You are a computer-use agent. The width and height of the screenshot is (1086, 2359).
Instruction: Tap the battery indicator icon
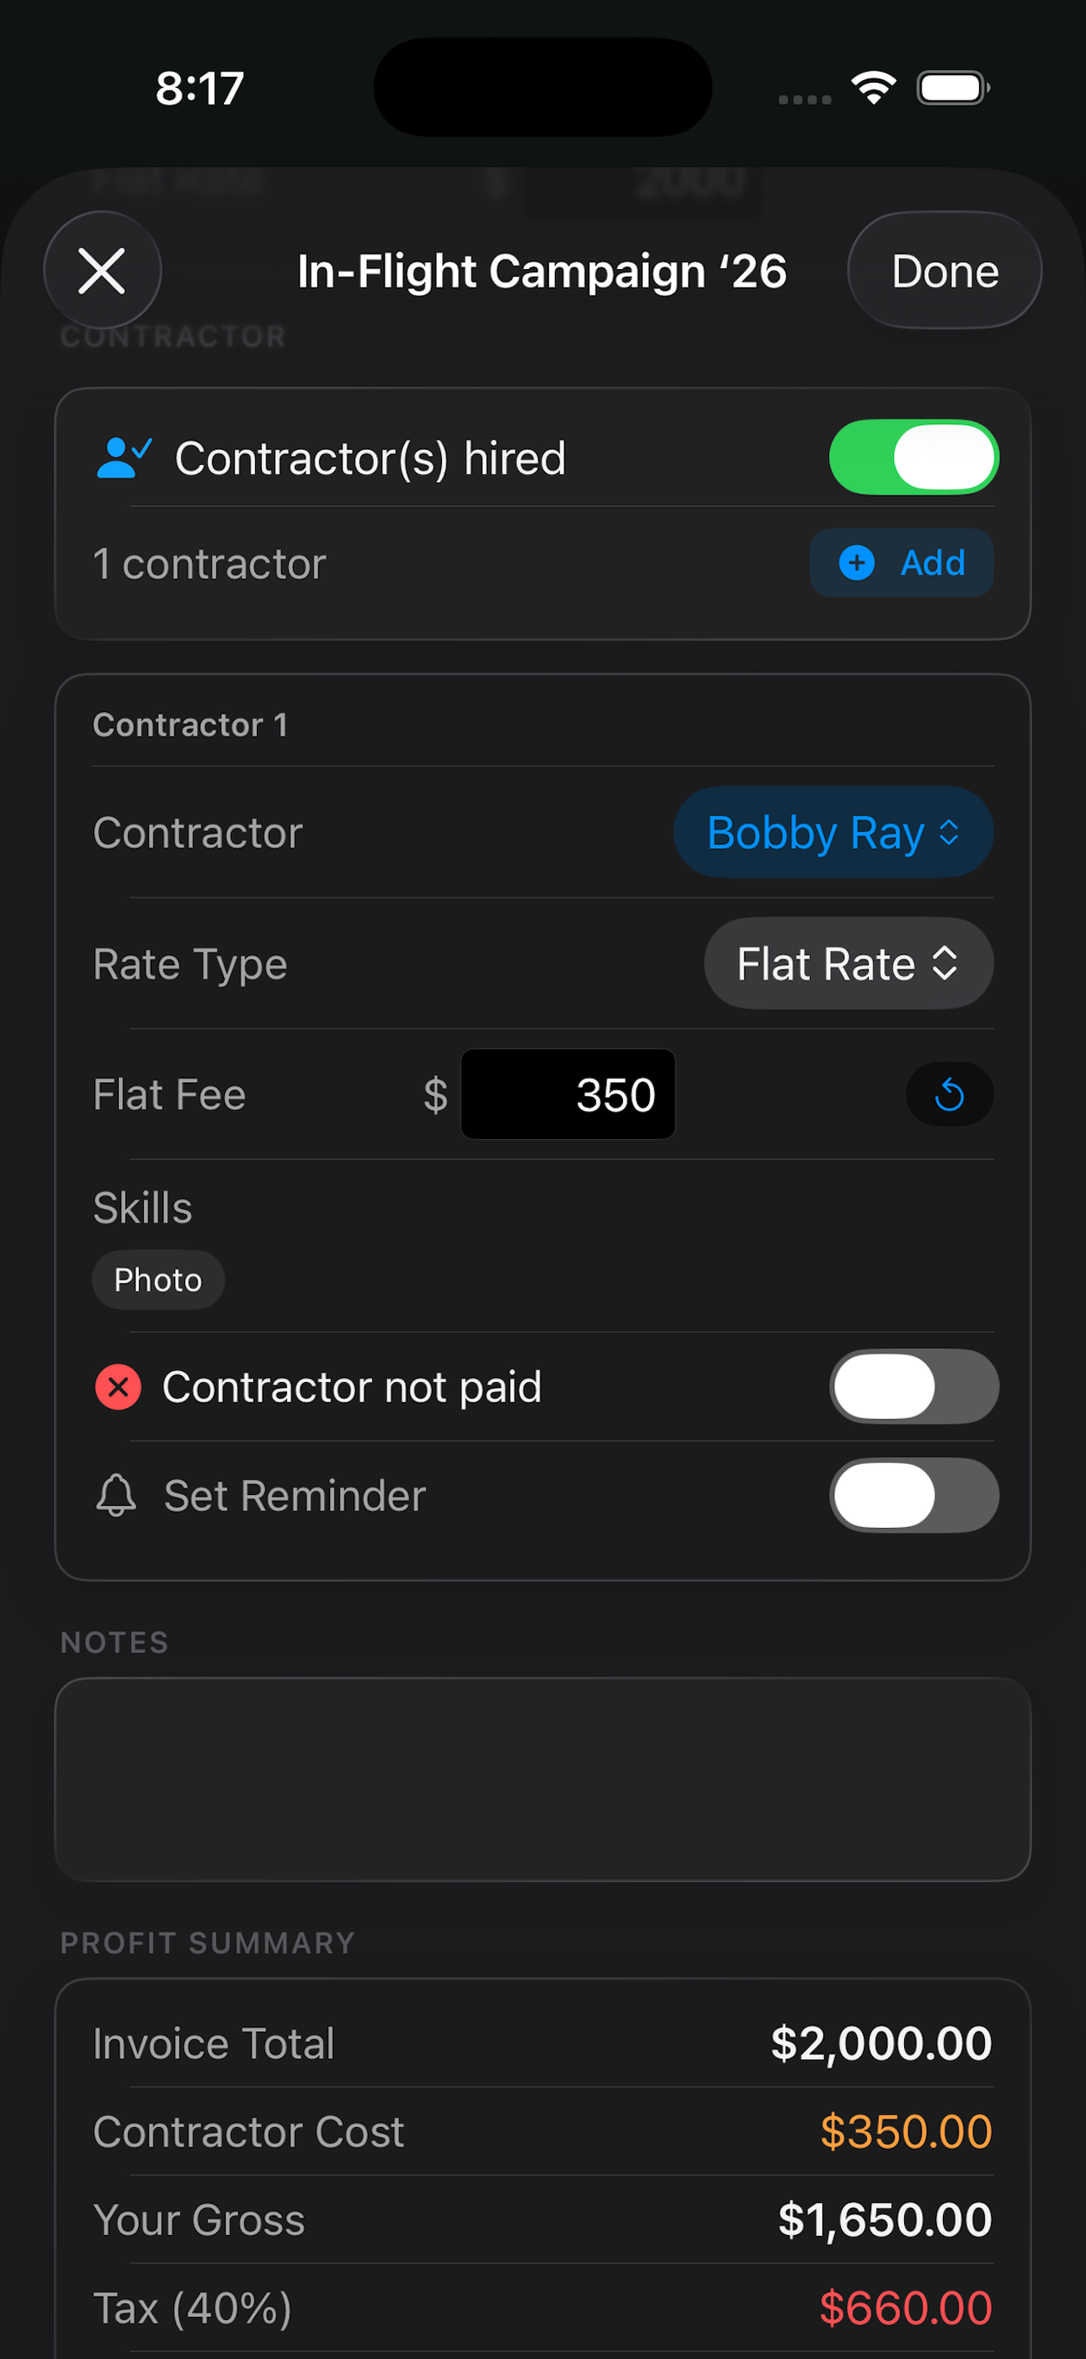coord(953,88)
